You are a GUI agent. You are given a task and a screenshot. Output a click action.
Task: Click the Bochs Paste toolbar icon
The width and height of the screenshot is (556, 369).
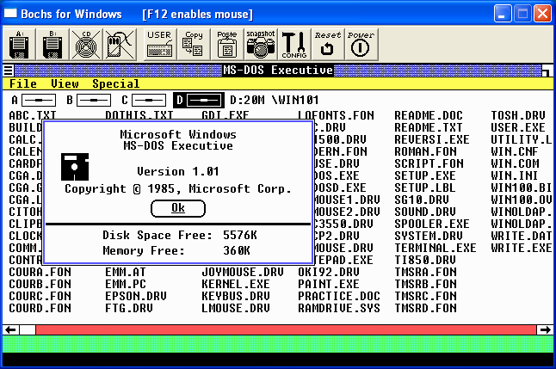point(227,45)
